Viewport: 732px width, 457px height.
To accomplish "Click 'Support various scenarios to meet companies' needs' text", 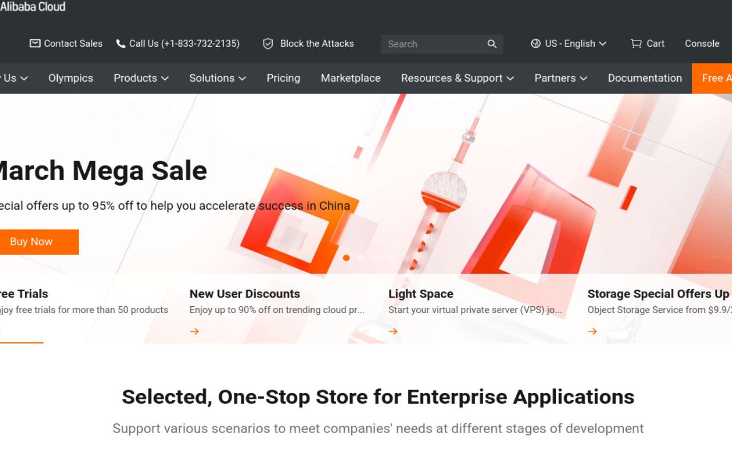I will coord(378,428).
